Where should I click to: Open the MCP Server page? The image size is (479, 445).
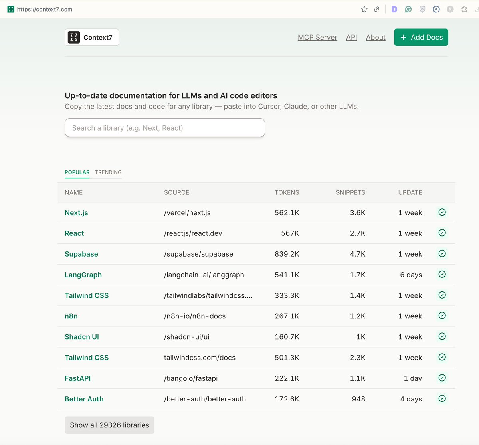[317, 37]
